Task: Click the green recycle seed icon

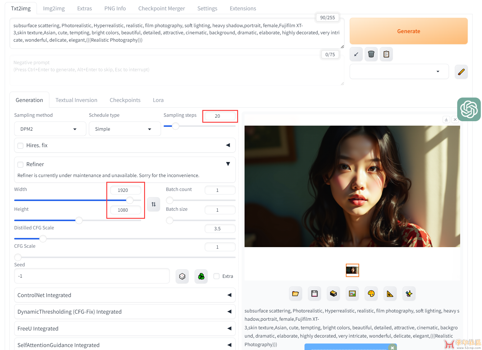Action: (x=201, y=276)
